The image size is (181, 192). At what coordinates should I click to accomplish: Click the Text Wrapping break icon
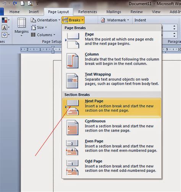tap(72, 81)
